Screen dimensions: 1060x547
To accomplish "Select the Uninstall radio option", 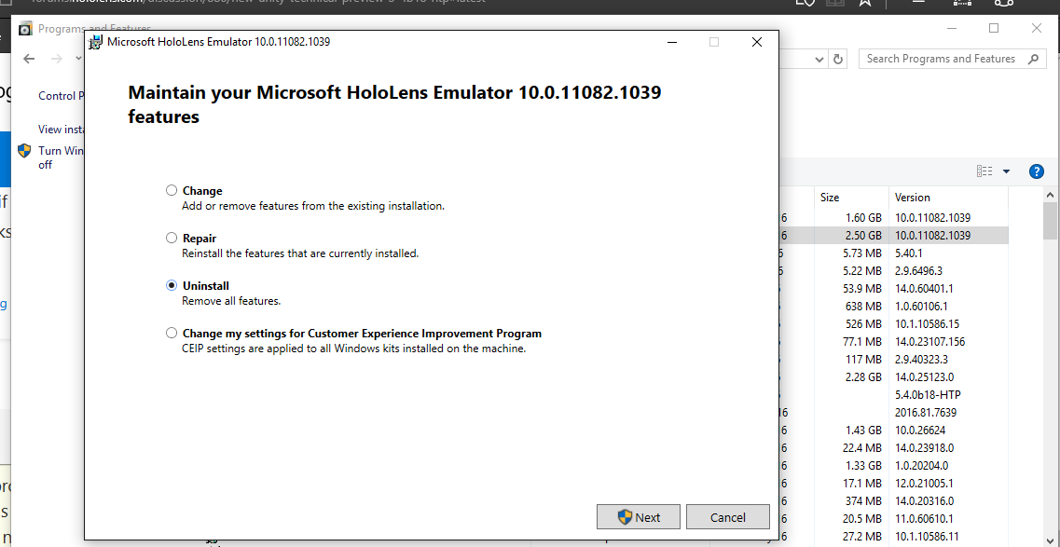I will 172,285.
